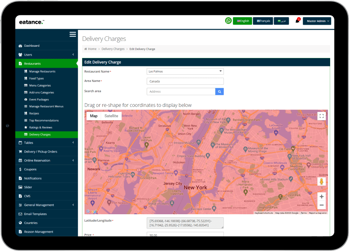This screenshot has width=349, height=251.
Task: Click the Jersey City map label
Action: point(173,183)
